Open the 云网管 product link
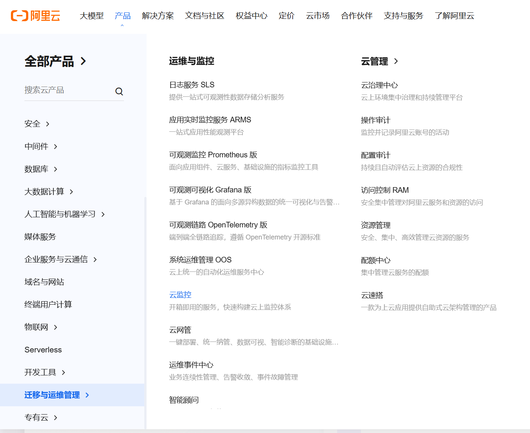 click(180, 330)
